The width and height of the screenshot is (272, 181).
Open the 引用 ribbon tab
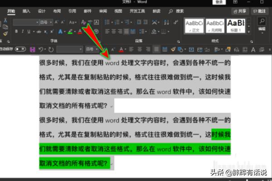click(x=72, y=11)
